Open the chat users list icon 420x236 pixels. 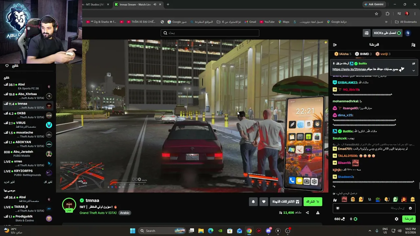click(x=413, y=45)
